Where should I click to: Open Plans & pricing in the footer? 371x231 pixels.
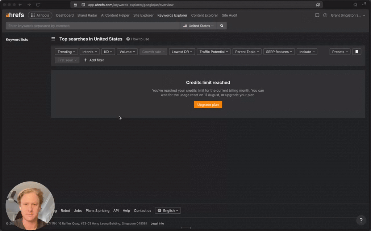(x=97, y=211)
